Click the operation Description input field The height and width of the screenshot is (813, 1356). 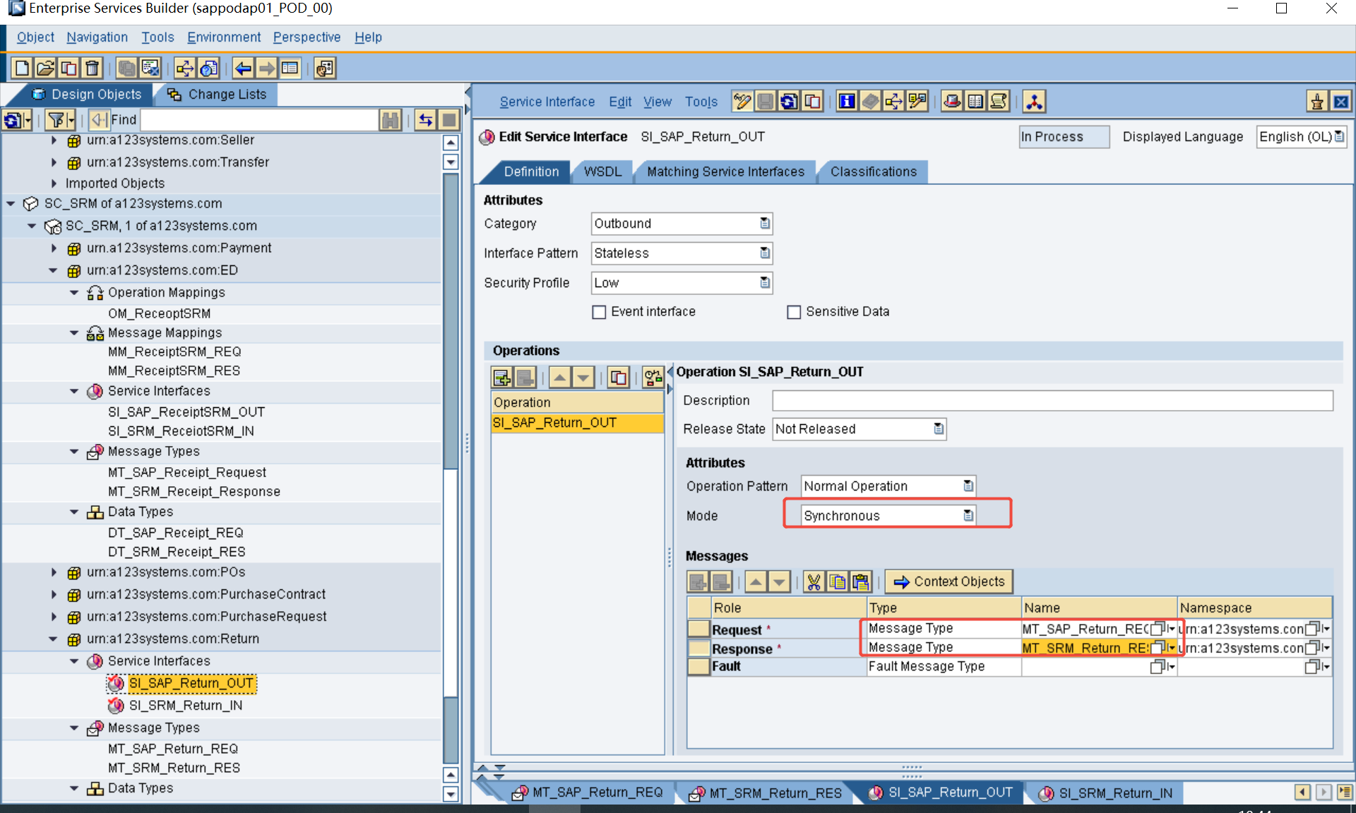point(1052,401)
